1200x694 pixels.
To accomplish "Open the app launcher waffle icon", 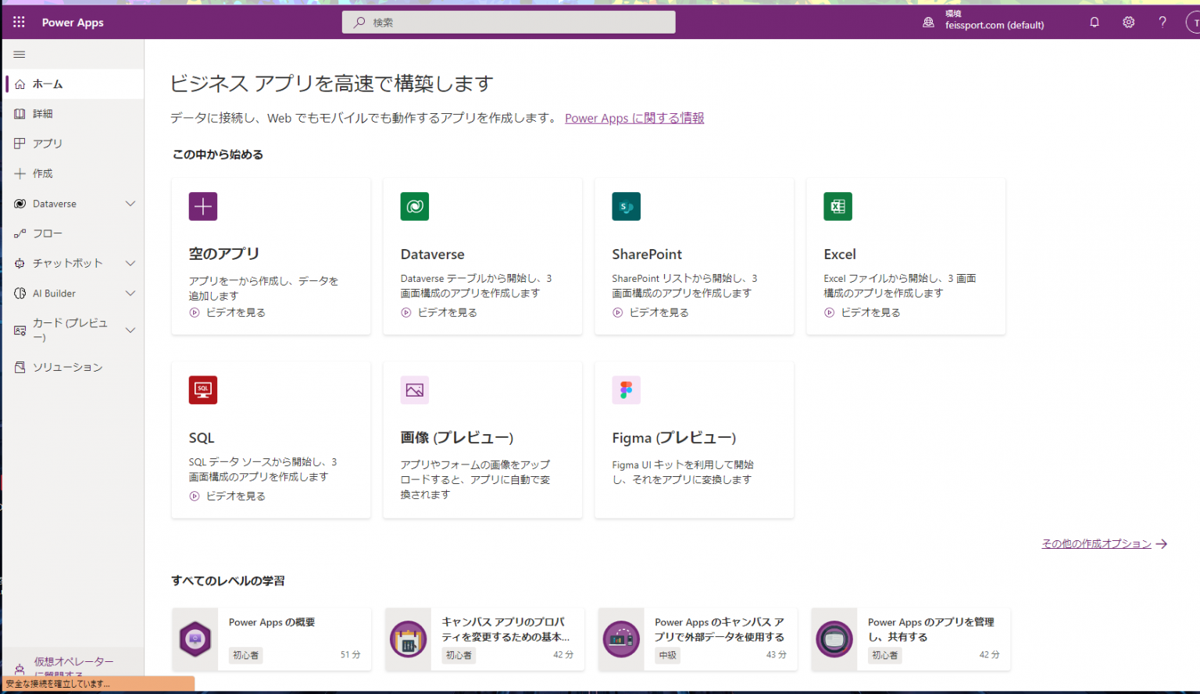I will (x=19, y=23).
